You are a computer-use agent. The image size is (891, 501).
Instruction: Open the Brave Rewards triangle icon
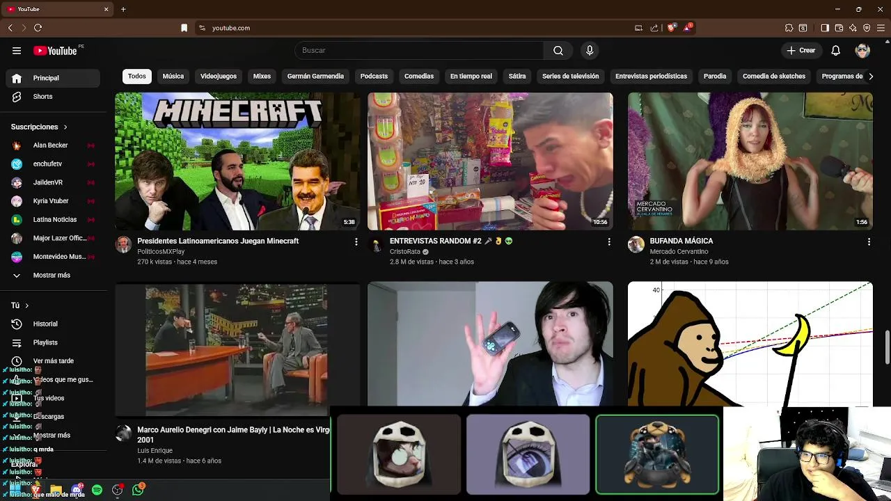click(x=688, y=28)
